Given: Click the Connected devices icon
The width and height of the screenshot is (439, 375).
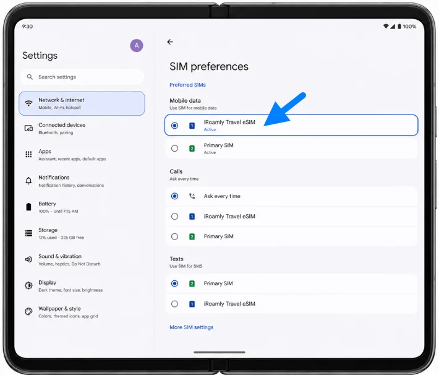Looking at the screenshot, I should 28,128.
